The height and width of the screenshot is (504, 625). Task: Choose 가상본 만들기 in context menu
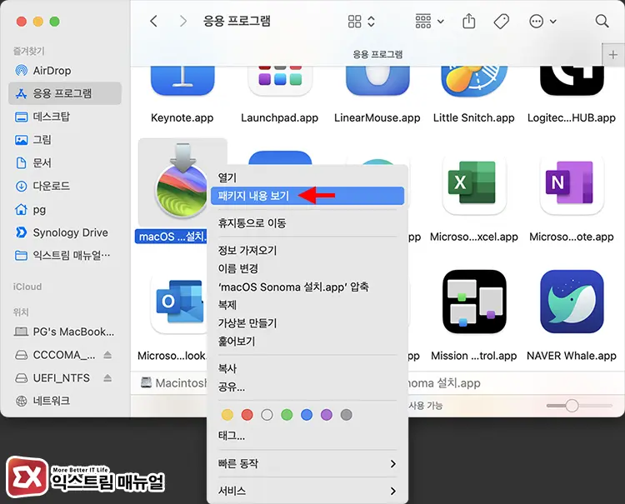pyautogui.click(x=307, y=323)
